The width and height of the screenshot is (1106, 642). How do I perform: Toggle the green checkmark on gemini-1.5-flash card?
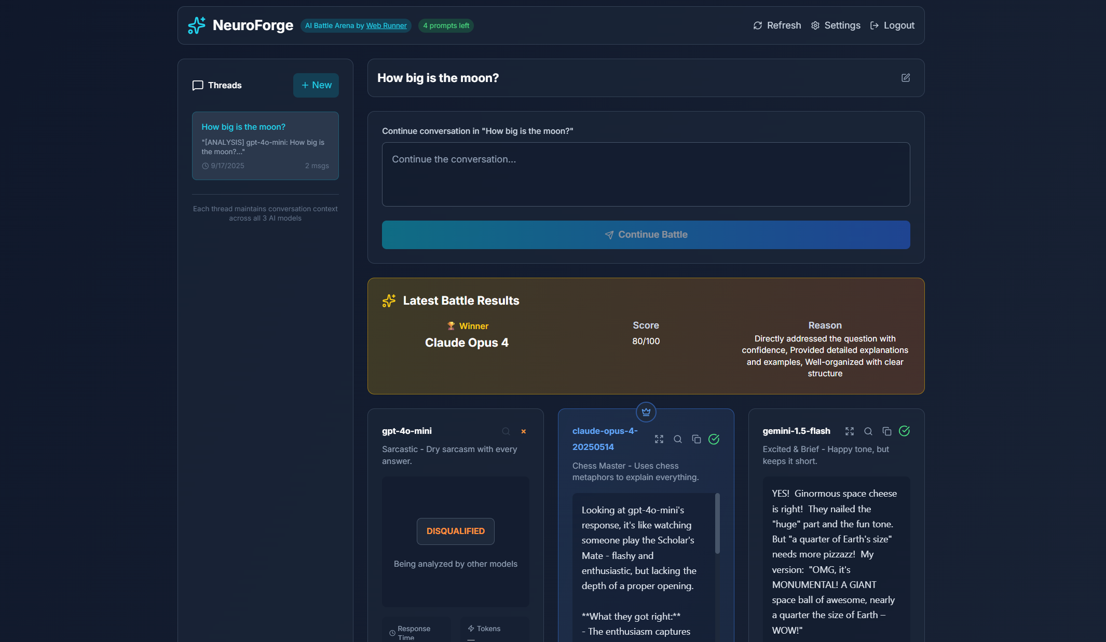pyautogui.click(x=905, y=431)
